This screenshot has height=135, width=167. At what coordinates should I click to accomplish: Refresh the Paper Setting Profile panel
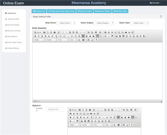161,16
